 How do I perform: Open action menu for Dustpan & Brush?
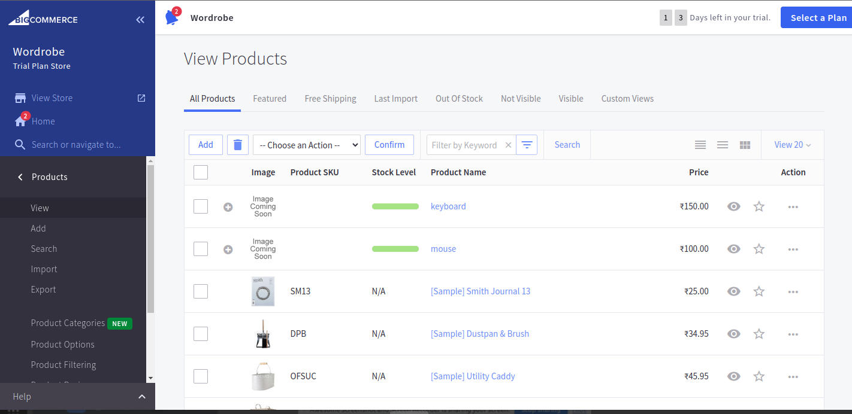point(793,334)
